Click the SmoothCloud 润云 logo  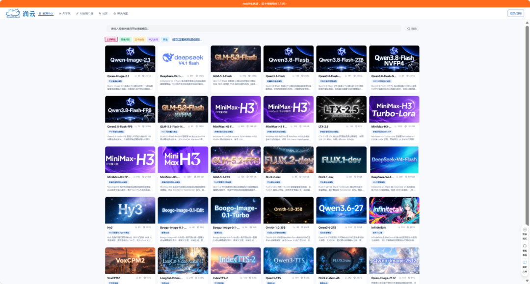pos(20,14)
